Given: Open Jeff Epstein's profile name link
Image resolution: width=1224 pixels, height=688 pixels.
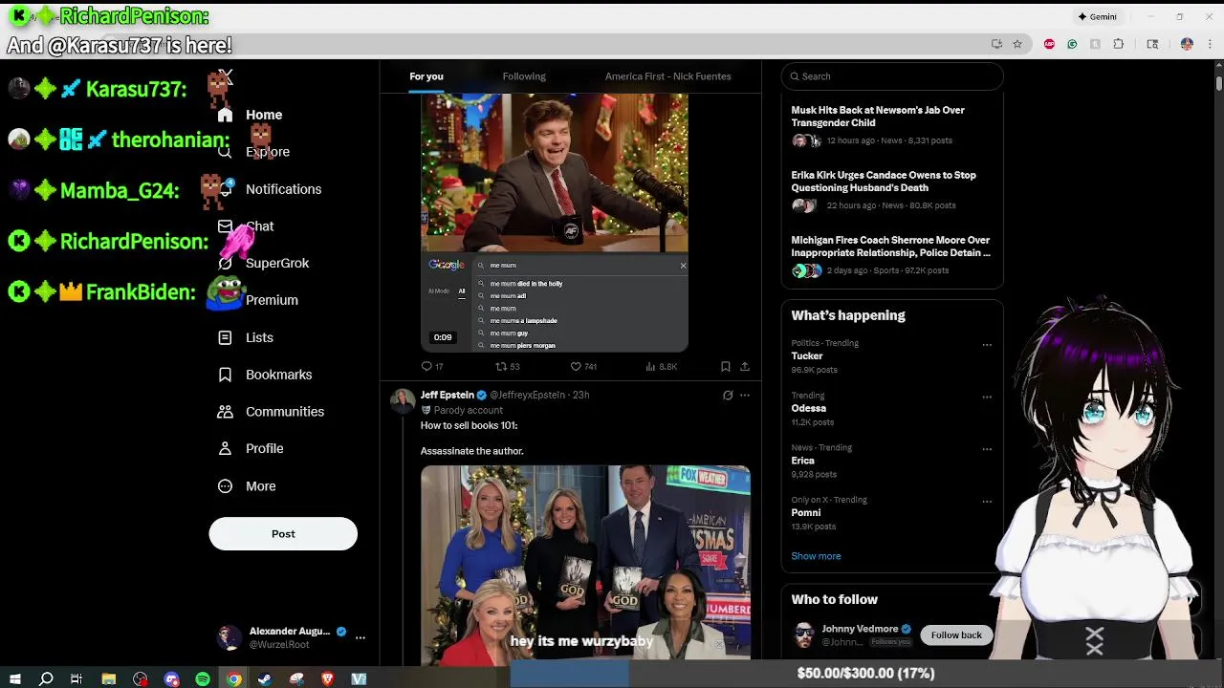Looking at the screenshot, I should (x=448, y=395).
